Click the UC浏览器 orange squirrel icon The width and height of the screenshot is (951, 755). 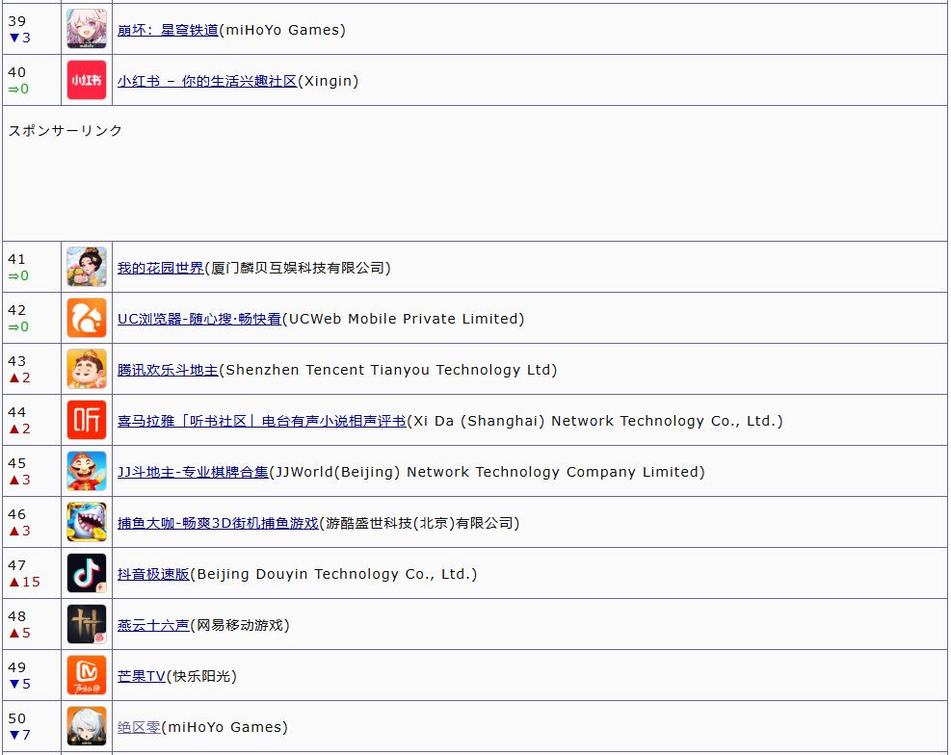(x=87, y=318)
